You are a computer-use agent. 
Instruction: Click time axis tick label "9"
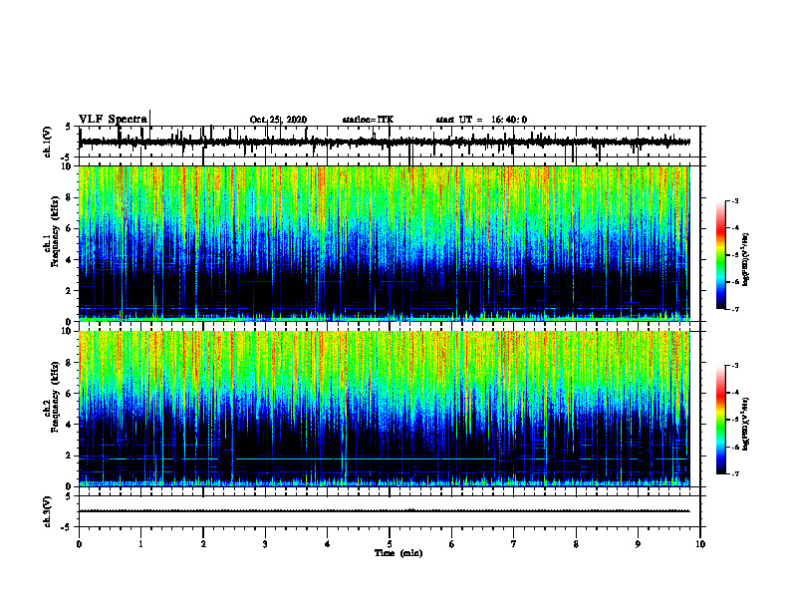point(638,544)
